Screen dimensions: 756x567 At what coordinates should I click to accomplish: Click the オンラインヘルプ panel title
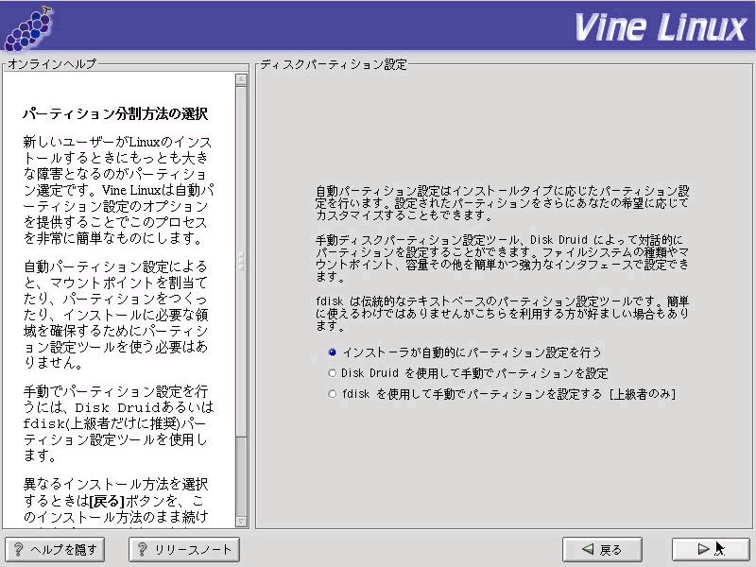pos(52,64)
